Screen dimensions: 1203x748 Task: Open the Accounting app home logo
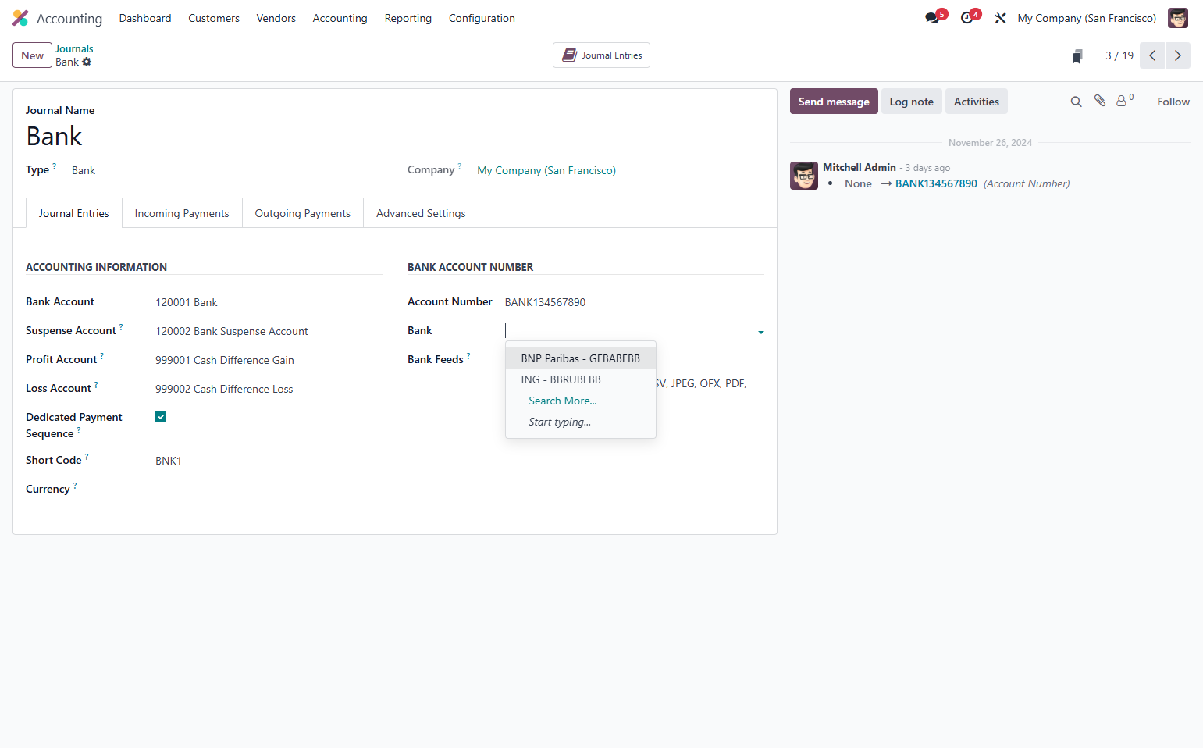(20, 18)
